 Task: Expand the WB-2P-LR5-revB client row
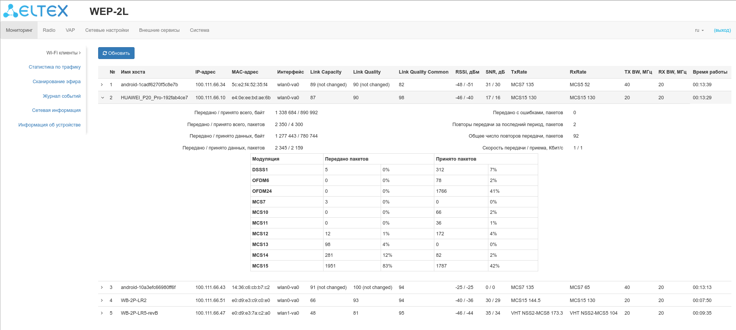coord(102,313)
